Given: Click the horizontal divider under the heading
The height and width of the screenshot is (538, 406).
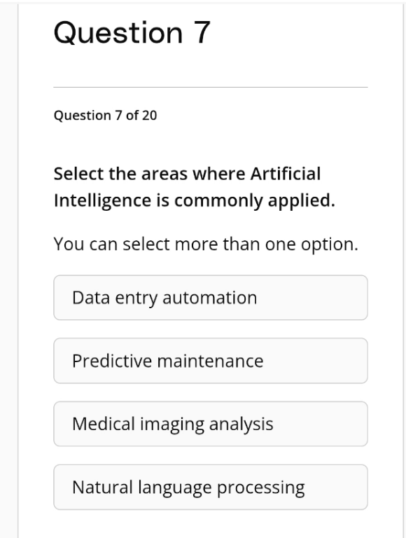Looking at the screenshot, I should (x=211, y=87).
